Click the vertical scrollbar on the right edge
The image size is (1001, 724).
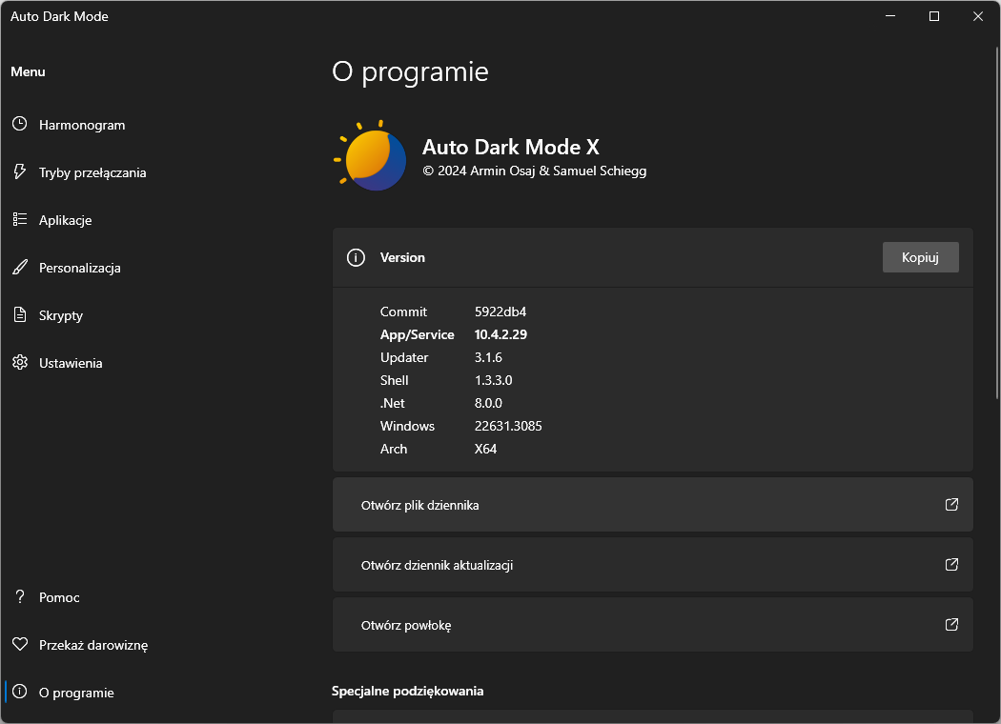coord(997,223)
